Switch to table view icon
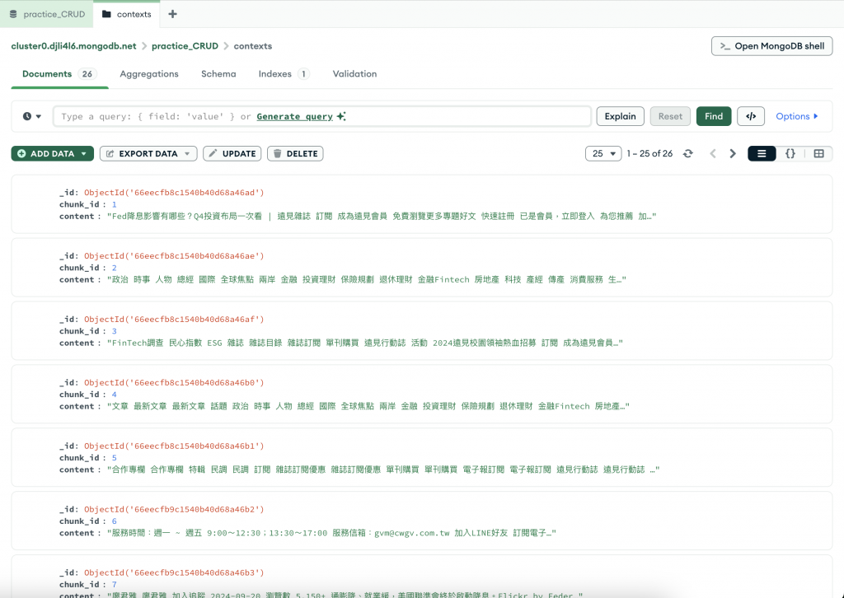This screenshot has height=598, width=844. point(818,154)
